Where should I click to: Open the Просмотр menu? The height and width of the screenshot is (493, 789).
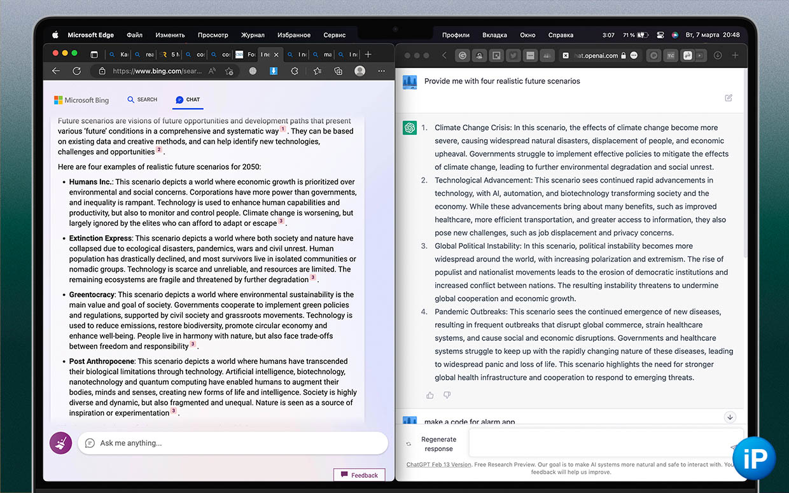tap(213, 35)
